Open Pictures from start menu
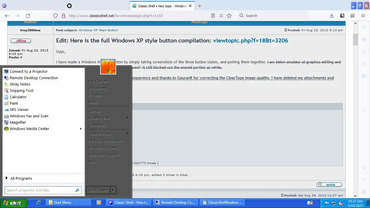 click(108, 95)
